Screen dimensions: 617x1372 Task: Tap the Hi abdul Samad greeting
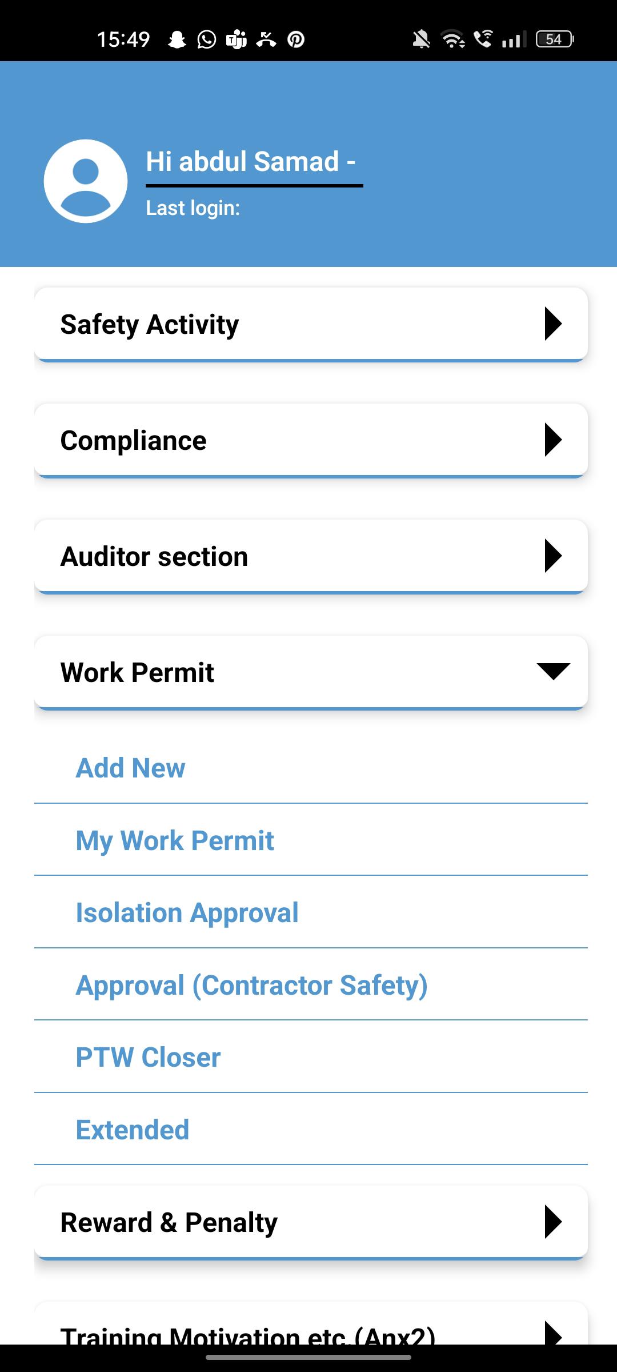(251, 162)
